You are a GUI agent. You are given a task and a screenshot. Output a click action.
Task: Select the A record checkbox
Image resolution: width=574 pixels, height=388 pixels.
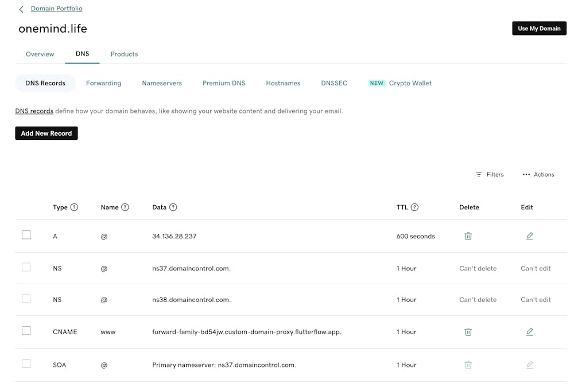coord(26,235)
